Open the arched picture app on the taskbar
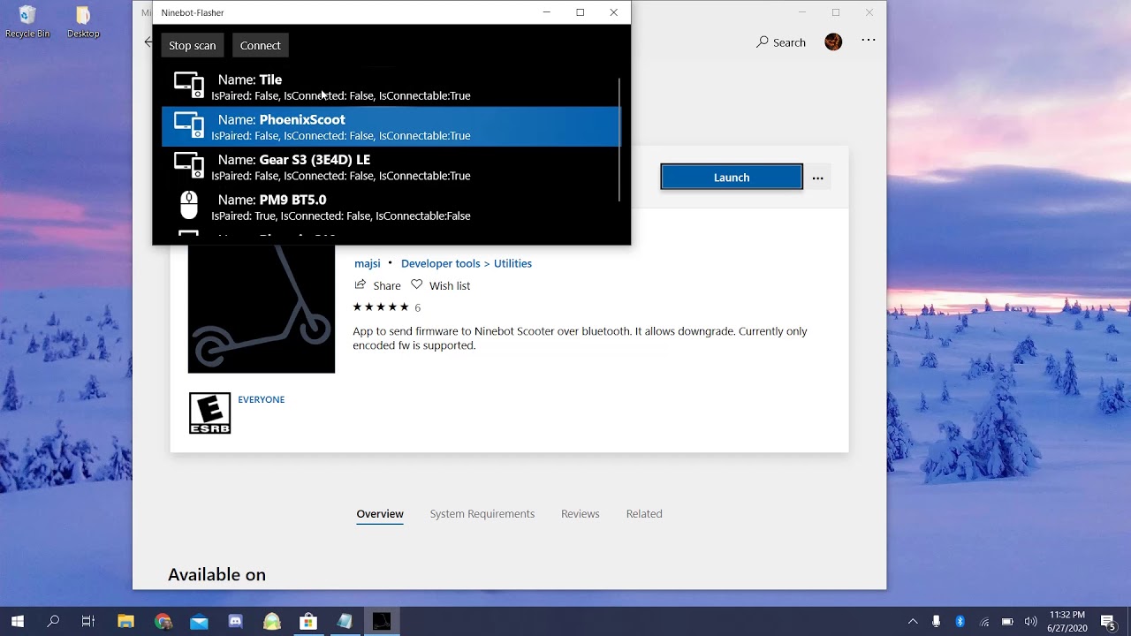 point(272,622)
